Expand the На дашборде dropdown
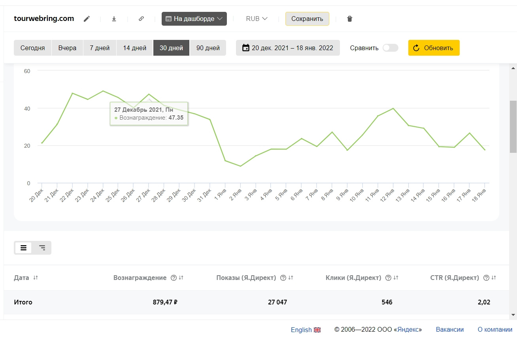517x338 pixels. [194, 19]
